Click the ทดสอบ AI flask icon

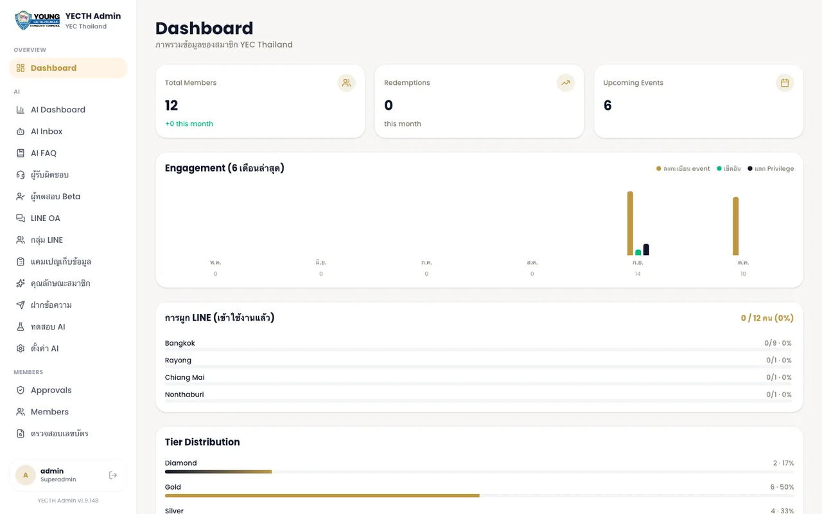21,327
